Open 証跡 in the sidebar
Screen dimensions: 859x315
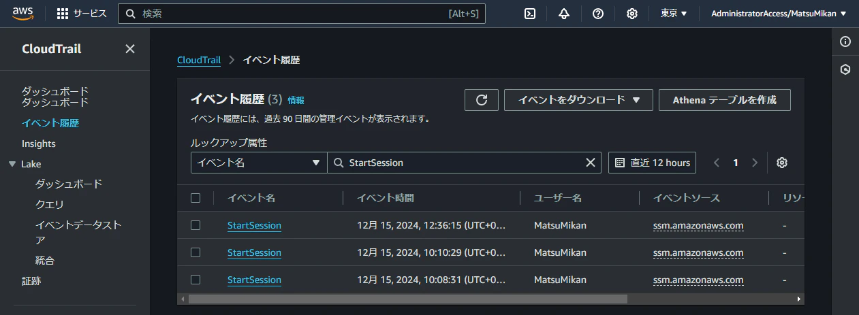pos(31,280)
